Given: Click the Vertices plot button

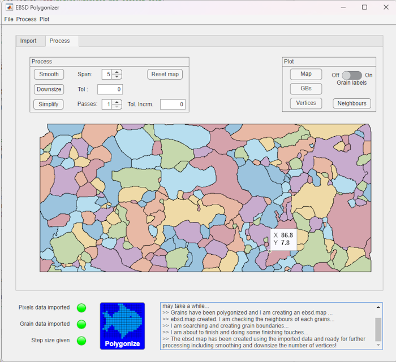Looking at the screenshot, I should 306,103.
